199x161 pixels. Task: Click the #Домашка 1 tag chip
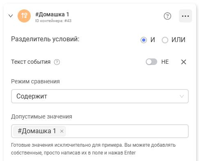[x=40, y=131]
